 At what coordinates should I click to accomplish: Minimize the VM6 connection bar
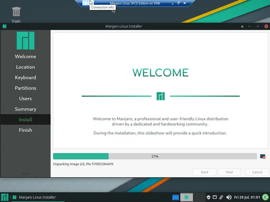click(172, 3)
